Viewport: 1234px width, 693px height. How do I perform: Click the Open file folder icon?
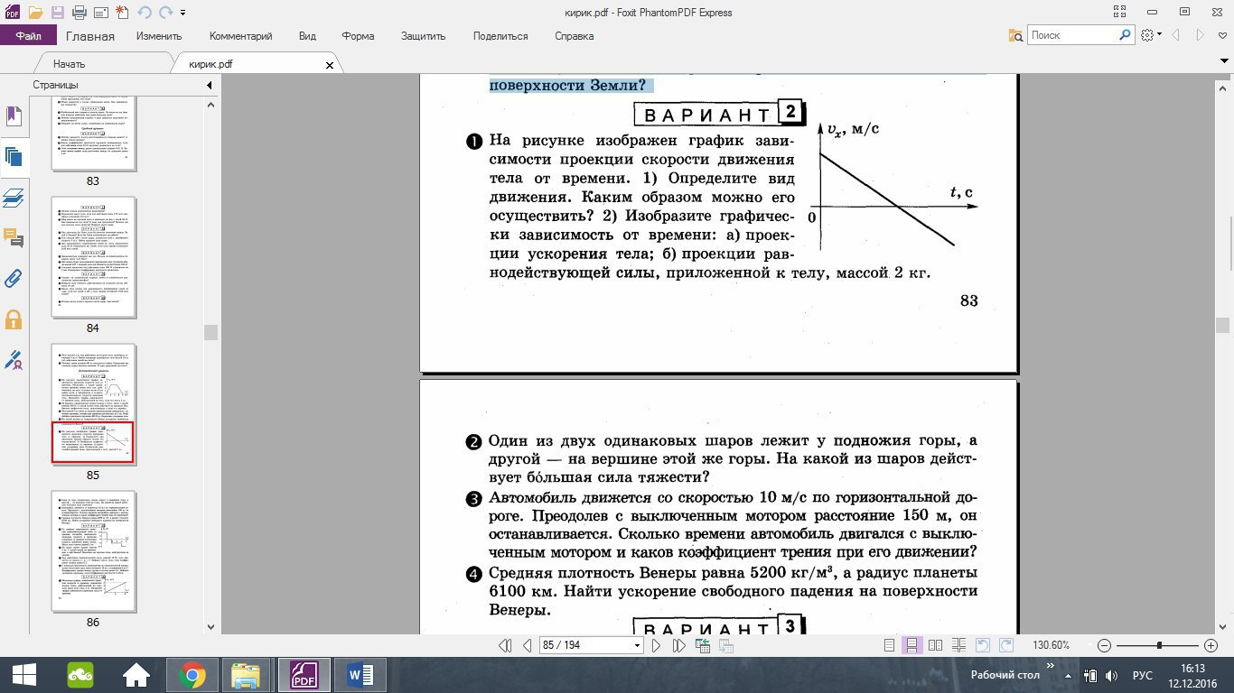(35, 13)
